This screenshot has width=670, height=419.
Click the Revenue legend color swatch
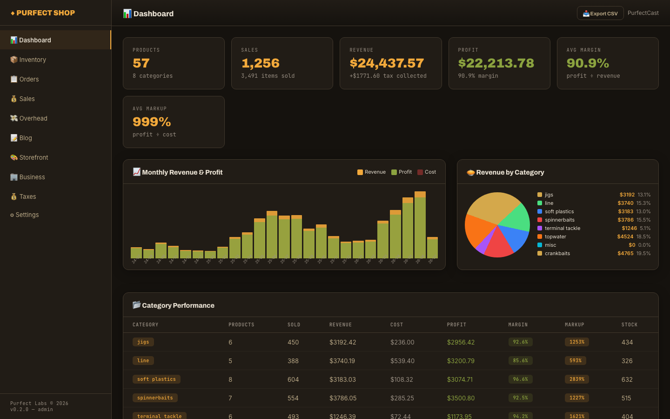click(360, 172)
